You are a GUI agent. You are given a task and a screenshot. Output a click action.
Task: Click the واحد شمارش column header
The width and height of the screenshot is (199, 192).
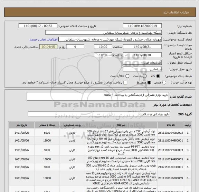click(72, 125)
